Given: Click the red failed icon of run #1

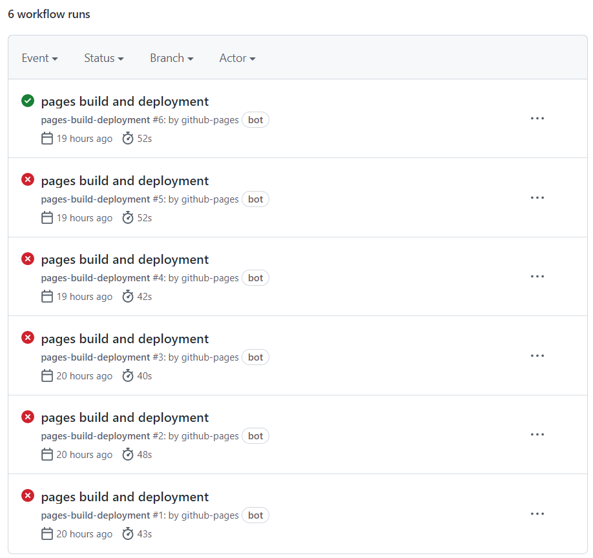Looking at the screenshot, I should (28, 495).
